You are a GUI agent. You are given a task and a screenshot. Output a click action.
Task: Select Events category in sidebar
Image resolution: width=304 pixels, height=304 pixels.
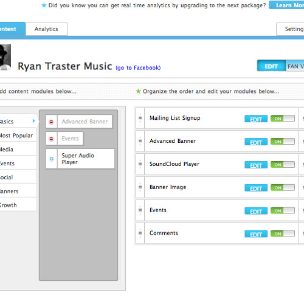click(x=18, y=164)
